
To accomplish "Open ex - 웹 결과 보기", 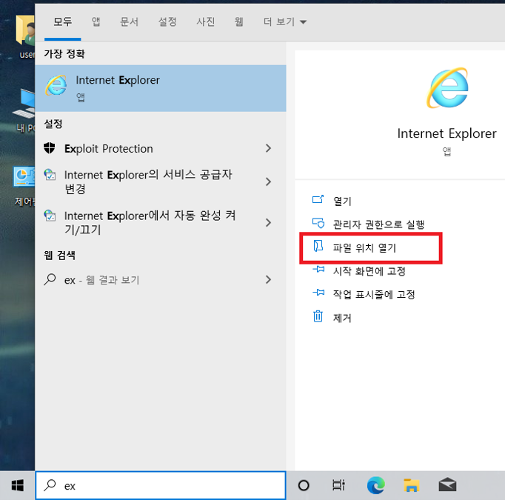I will [161, 279].
